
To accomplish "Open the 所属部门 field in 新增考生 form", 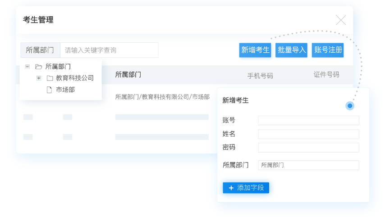I will coord(308,165).
